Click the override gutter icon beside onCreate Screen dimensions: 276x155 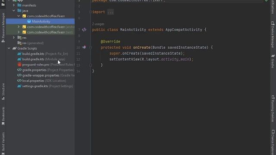(84, 47)
